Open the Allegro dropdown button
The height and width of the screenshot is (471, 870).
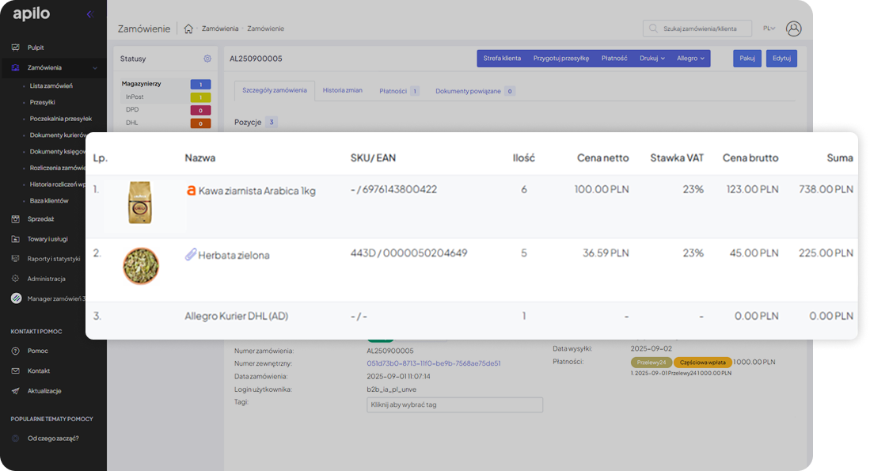(690, 59)
